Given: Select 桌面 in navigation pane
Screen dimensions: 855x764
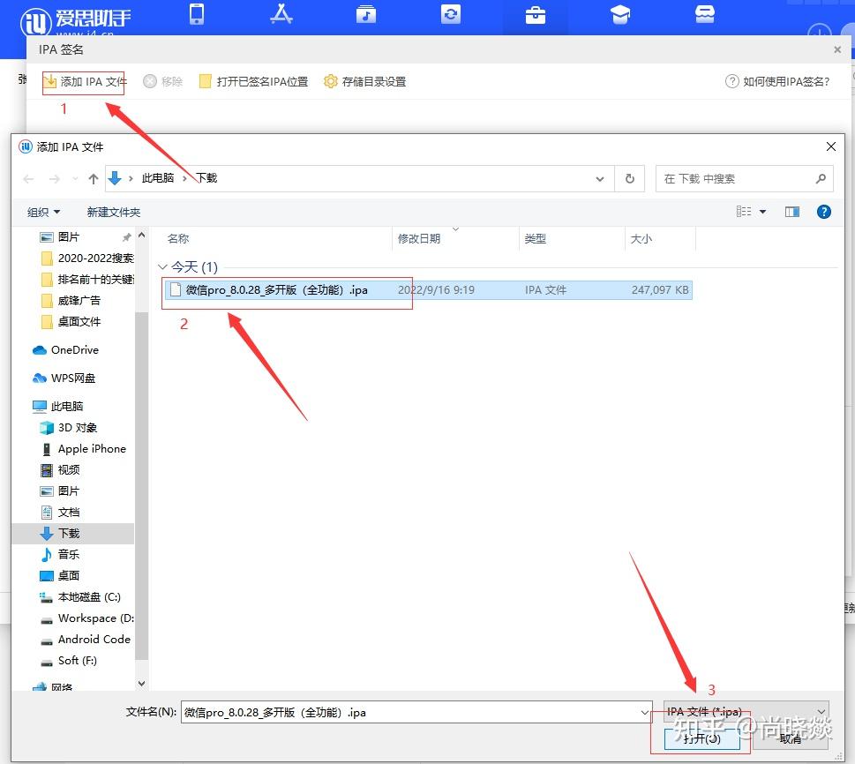Looking at the screenshot, I should tap(60, 576).
